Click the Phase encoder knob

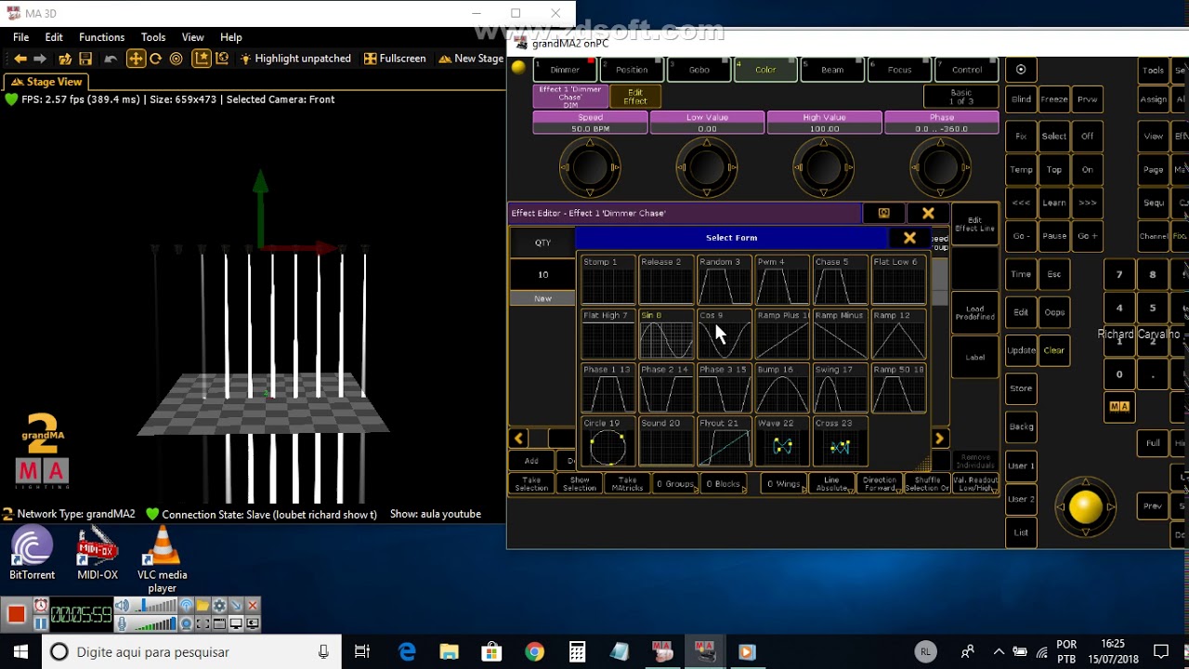(941, 167)
